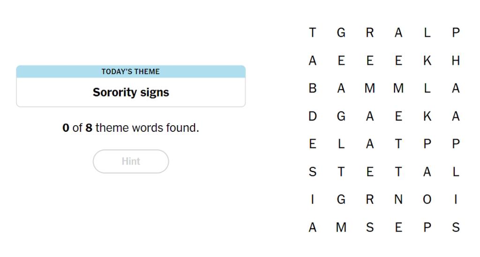Select the letter B in the grid

[x=313, y=88]
